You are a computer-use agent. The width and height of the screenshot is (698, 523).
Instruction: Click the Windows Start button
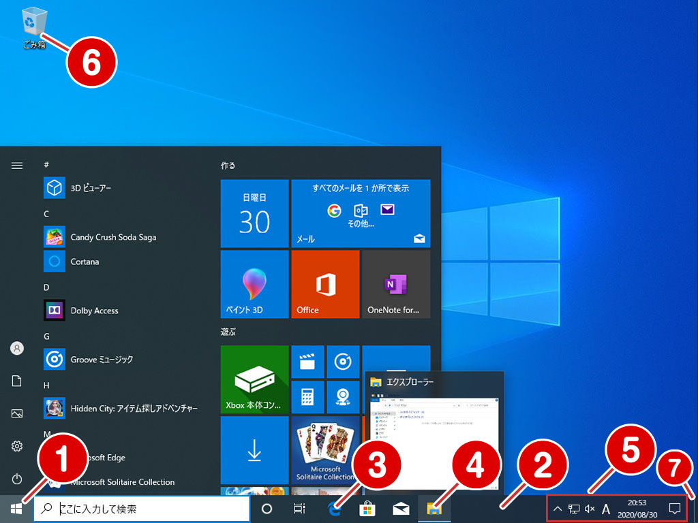click(16, 509)
